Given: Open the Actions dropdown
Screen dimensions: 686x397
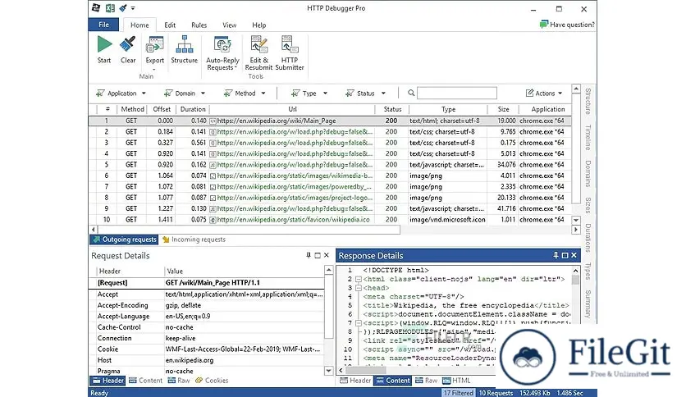Looking at the screenshot, I should pyautogui.click(x=544, y=94).
